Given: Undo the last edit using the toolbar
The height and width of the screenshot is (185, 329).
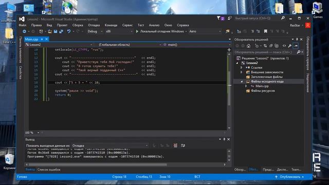Looking at the screenshot, I should pyautogui.click(x=68, y=31).
